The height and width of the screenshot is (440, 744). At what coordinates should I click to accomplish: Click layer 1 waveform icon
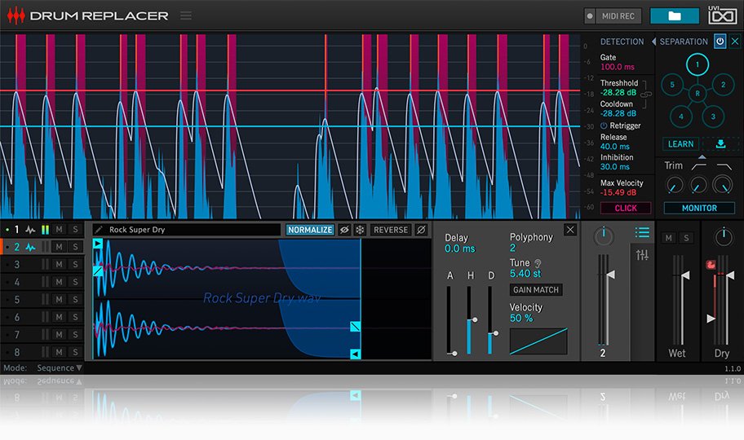(x=30, y=230)
